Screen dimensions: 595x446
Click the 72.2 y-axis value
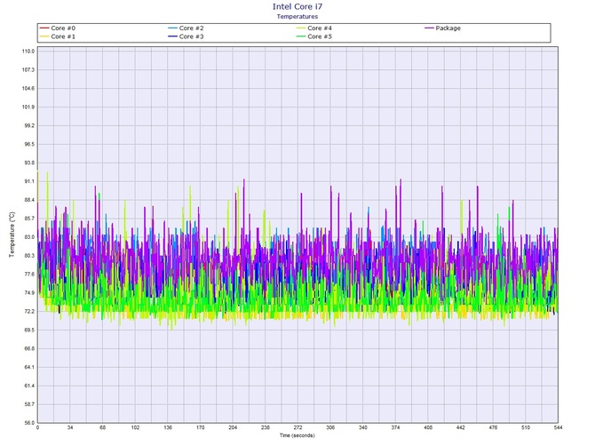[x=28, y=312]
